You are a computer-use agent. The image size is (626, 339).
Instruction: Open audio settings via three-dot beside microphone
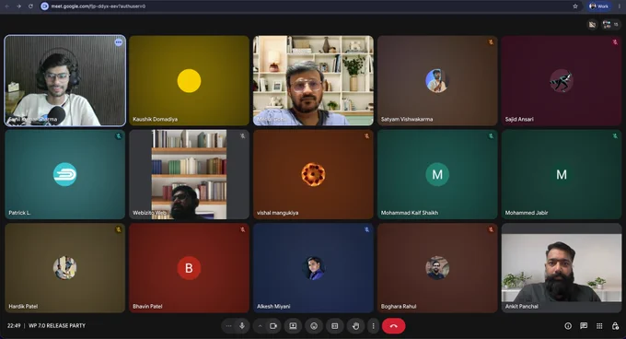(228, 326)
